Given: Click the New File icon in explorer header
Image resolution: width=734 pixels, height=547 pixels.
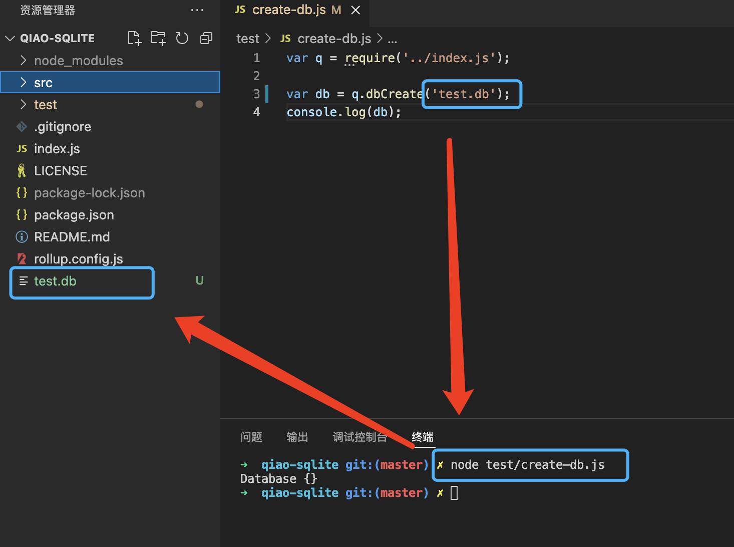Looking at the screenshot, I should coord(135,38).
